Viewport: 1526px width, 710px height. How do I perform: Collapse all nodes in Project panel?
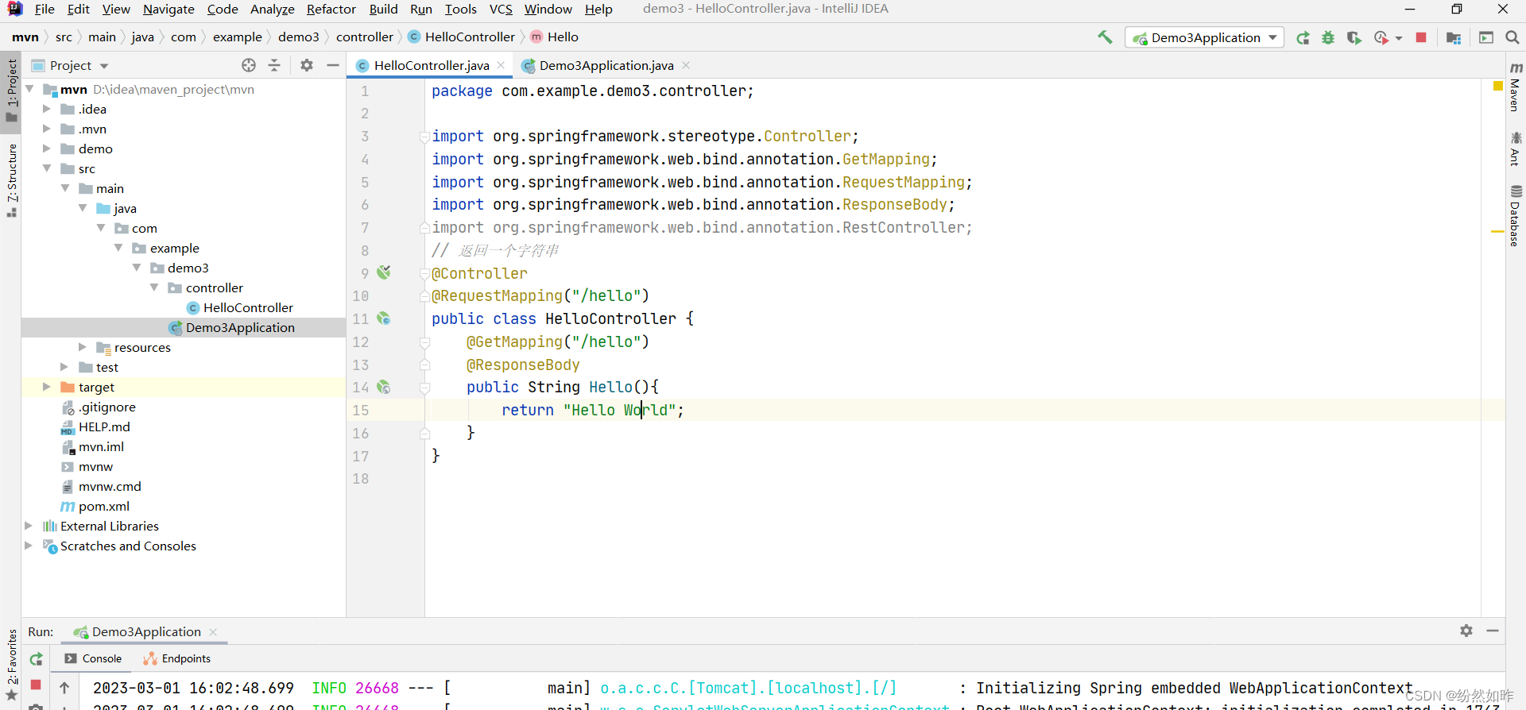tap(274, 65)
